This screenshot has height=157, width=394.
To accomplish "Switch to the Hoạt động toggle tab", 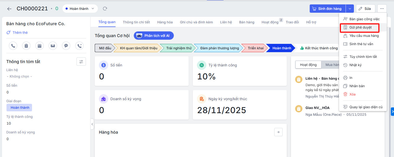I will click(x=308, y=65).
